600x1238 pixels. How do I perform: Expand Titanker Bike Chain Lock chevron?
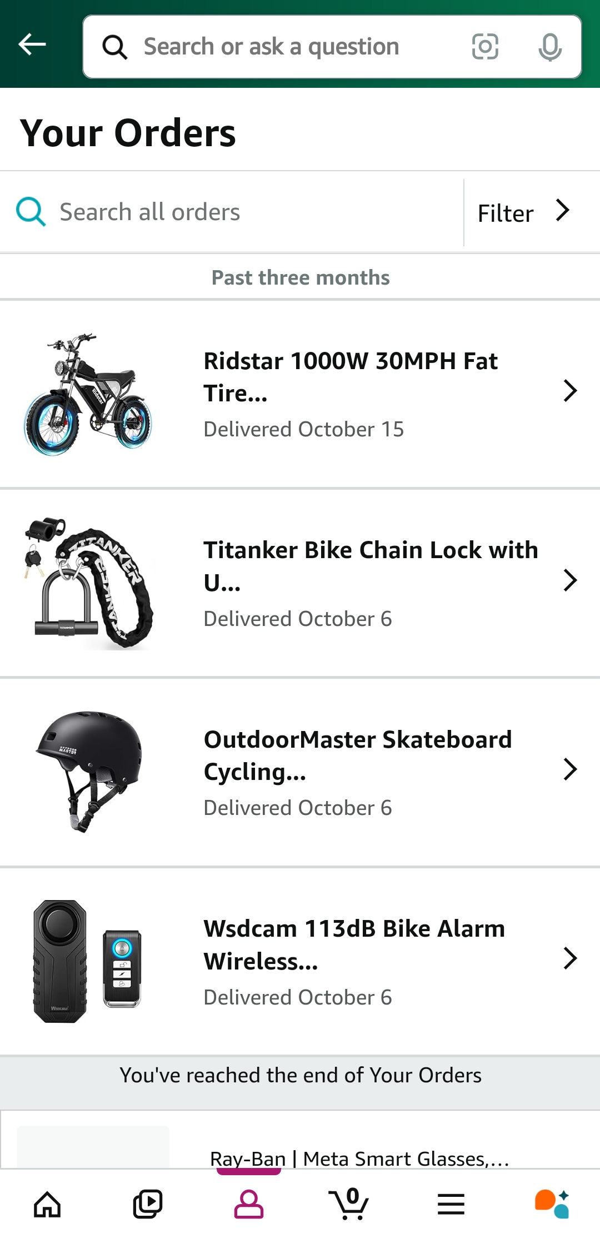(570, 580)
